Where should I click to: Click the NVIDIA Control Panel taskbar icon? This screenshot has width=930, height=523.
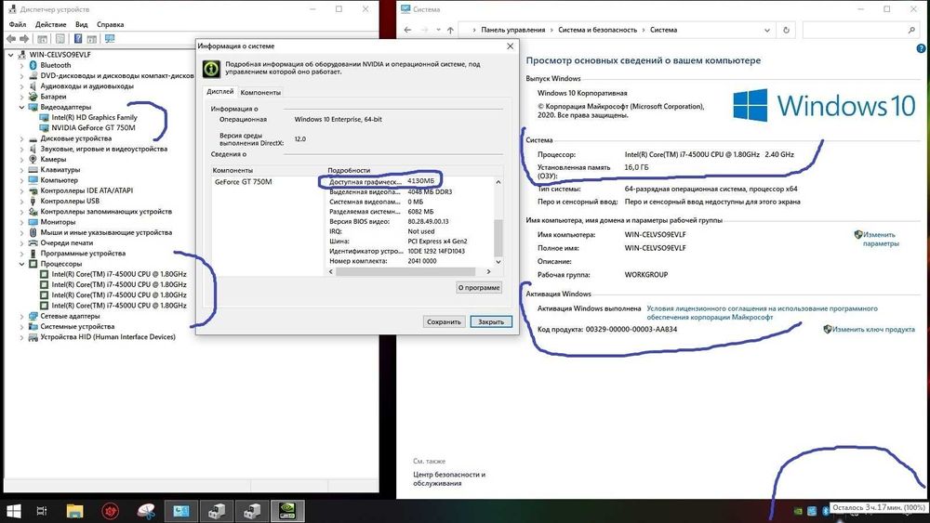(x=287, y=511)
